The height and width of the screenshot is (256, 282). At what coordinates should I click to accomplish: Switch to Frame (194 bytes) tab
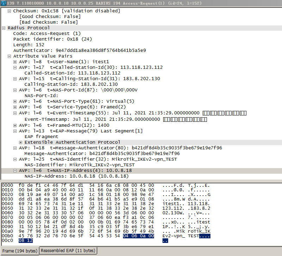(x=20, y=251)
